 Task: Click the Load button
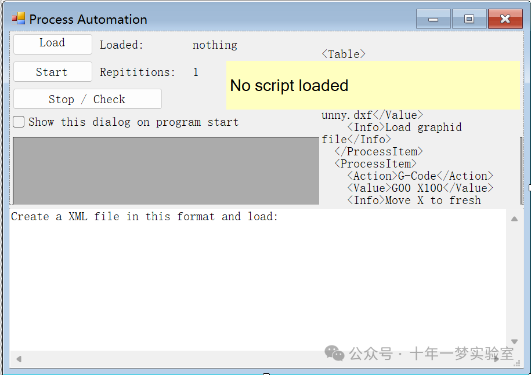[x=52, y=44]
